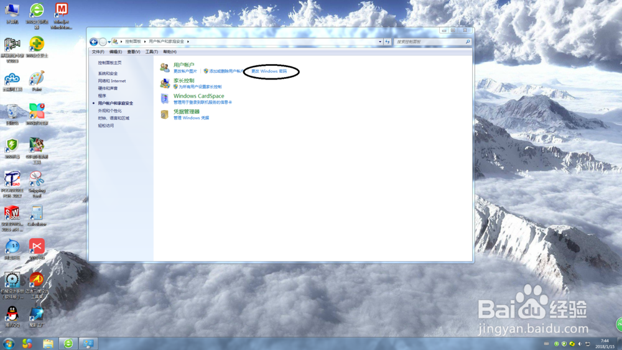This screenshot has height=350, width=622.
Task: Open the Windows CardSpace heading
Action: [x=199, y=96]
